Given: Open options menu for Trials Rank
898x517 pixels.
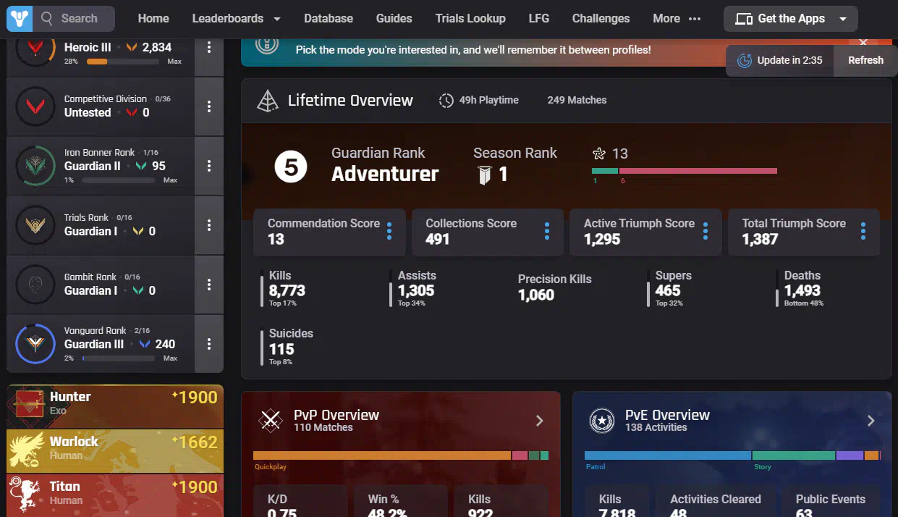Looking at the screenshot, I should pyautogui.click(x=209, y=225).
